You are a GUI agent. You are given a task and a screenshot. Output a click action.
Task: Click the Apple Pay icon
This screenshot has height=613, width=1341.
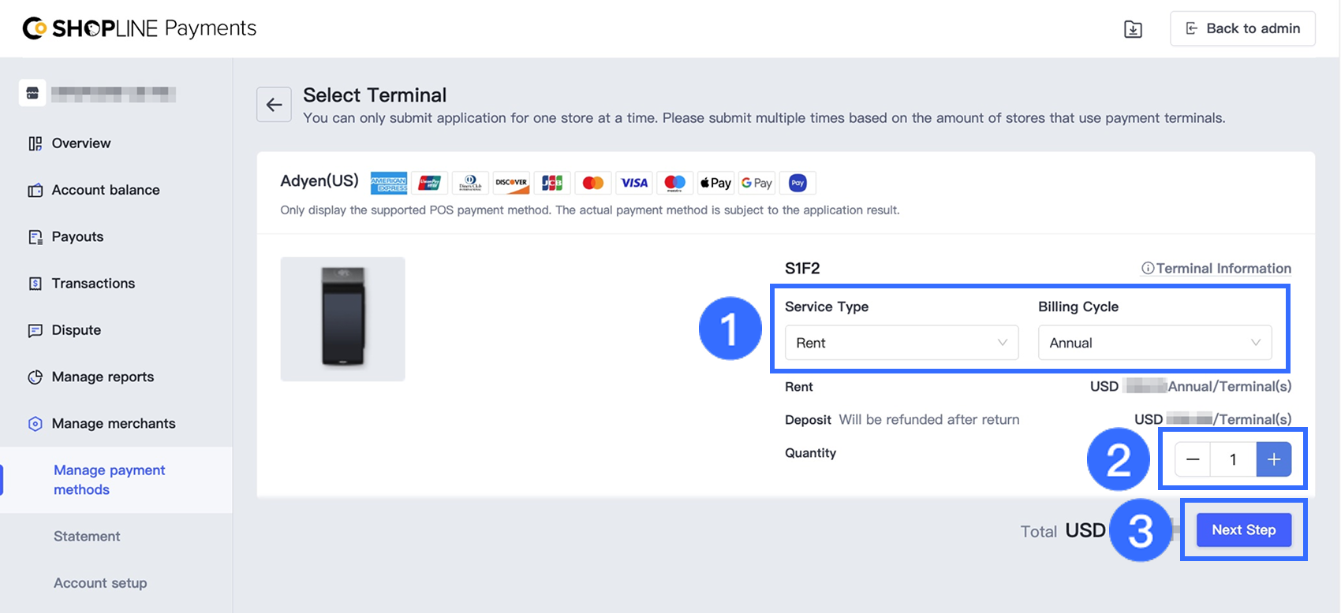point(715,183)
